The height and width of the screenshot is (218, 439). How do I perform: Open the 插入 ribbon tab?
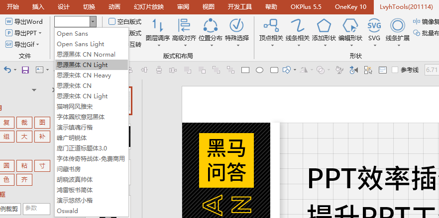38,7
